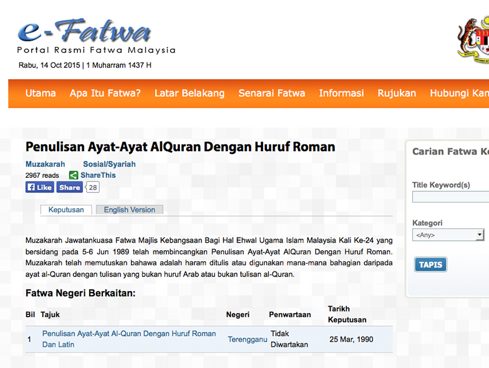
Task: Open the Muzakarah link
Action: pyautogui.click(x=45, y=164)
